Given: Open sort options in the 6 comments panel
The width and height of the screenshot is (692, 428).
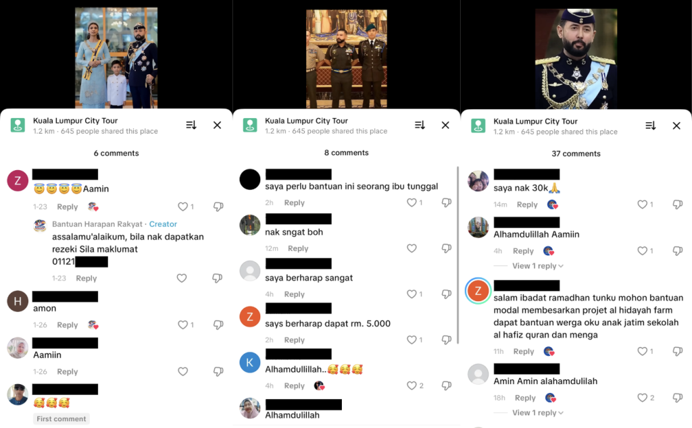Looking at the screenshot, I should [x=191, y=125].
